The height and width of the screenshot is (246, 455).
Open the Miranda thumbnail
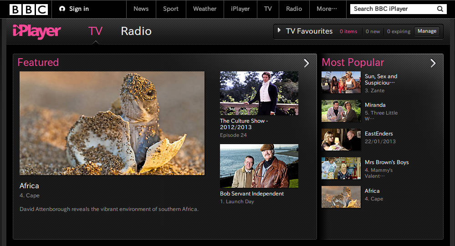tap(341, 111)
